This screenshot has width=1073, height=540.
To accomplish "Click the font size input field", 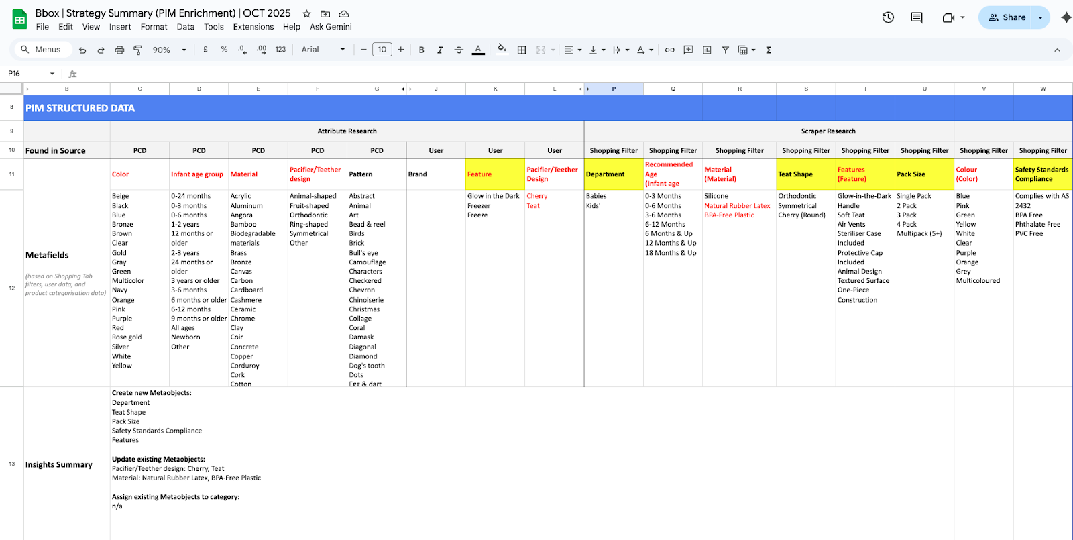I will point(382,50).
